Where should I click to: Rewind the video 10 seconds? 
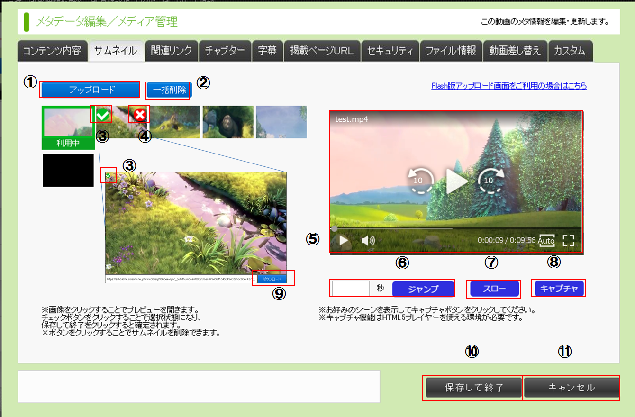(421, 181)
